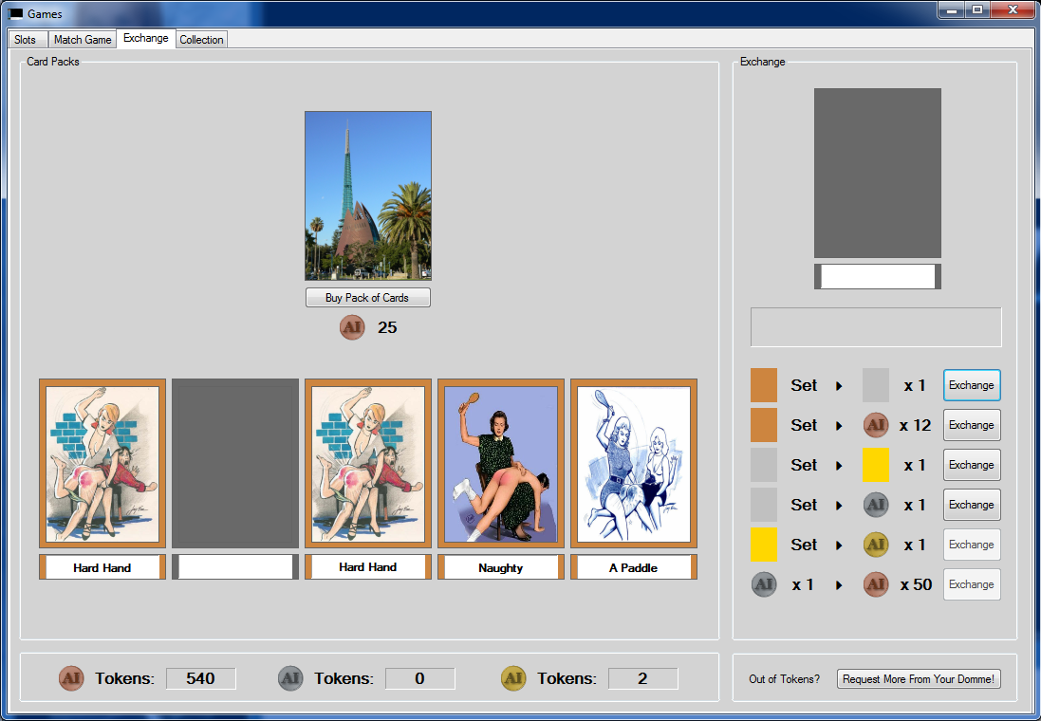Click silver token icon reward x 1

(876, 505)
